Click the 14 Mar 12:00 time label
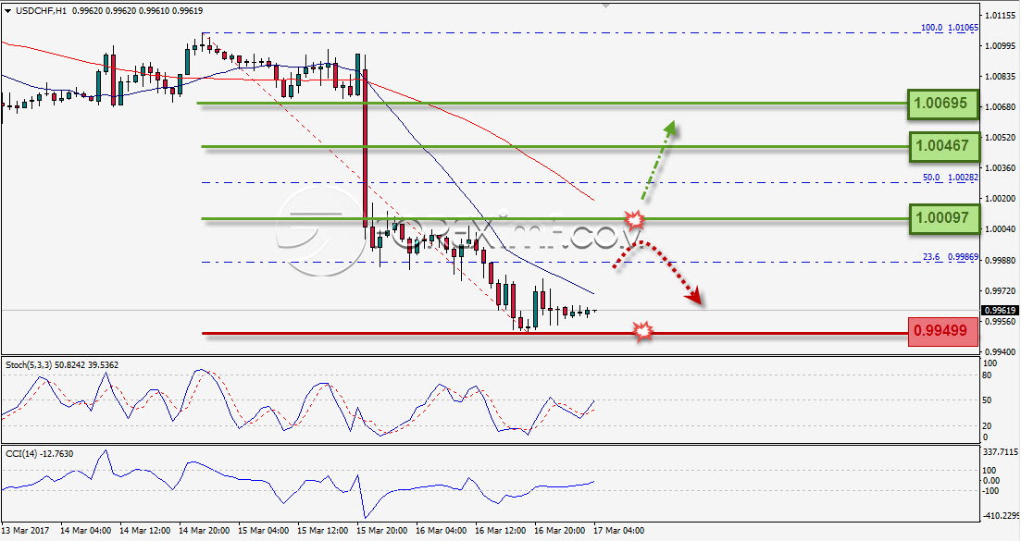The height and width of the screenshot is (541, 1021). click(x=144, y=531)
